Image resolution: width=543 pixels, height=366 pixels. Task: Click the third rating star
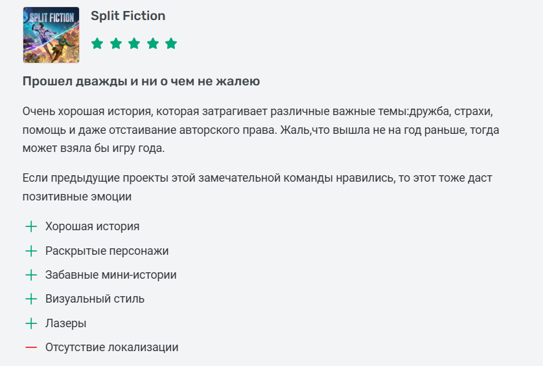pyautogui.click(x=134, y=44)
